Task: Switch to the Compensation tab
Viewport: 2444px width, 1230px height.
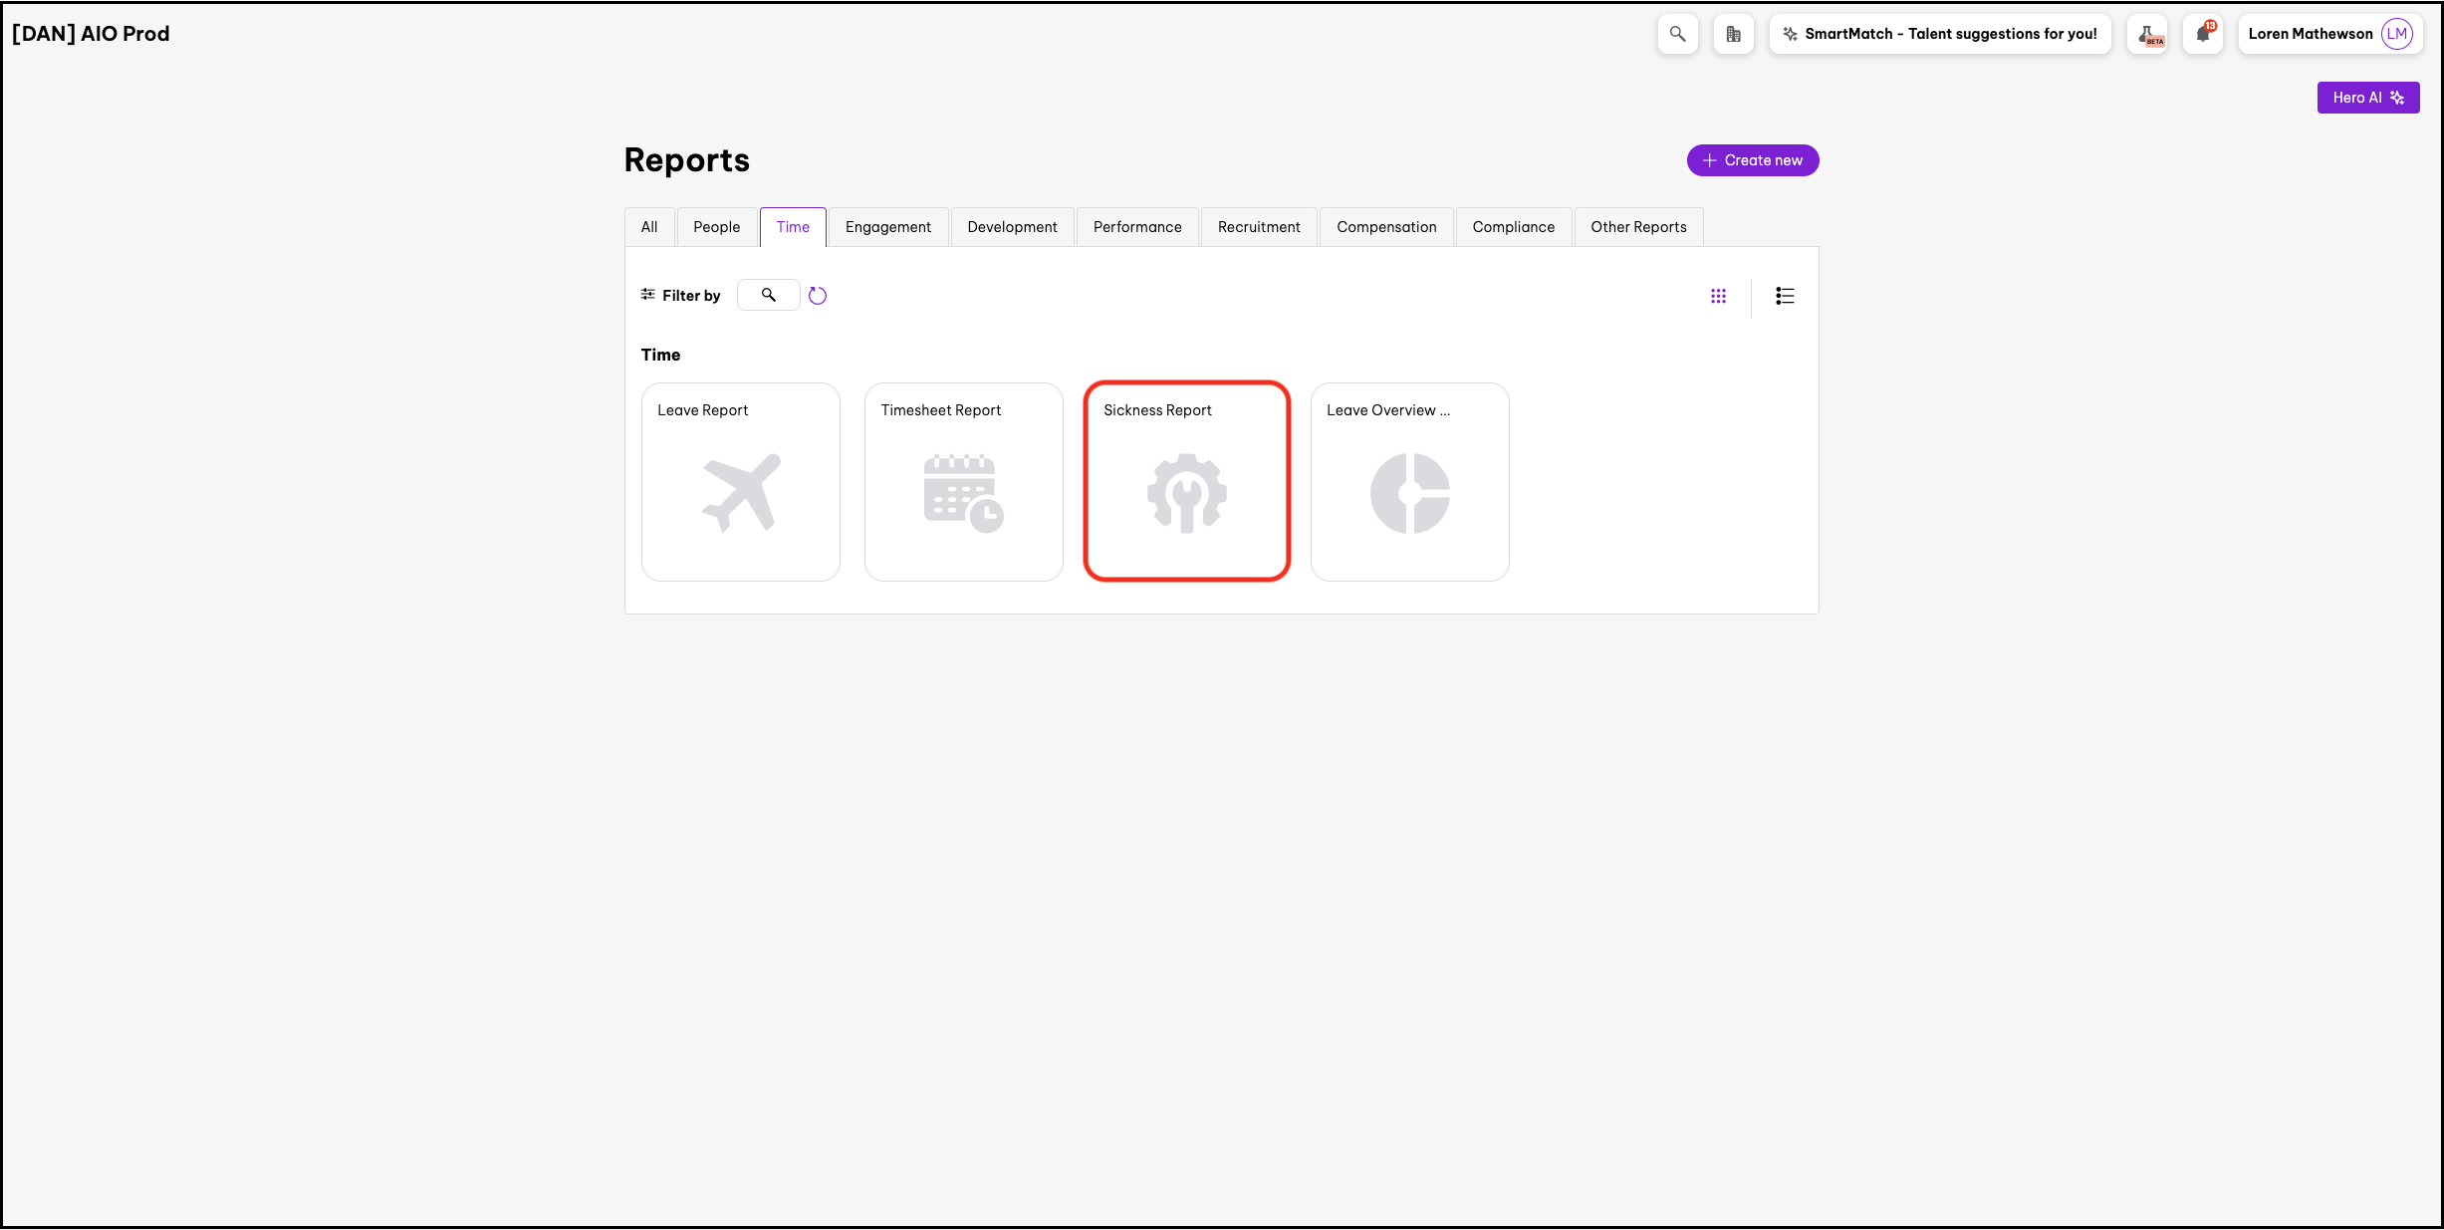Action: [1386, 227]
